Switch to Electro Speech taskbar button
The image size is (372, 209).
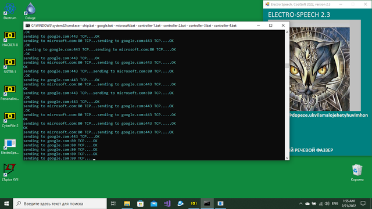pos(220,204)
